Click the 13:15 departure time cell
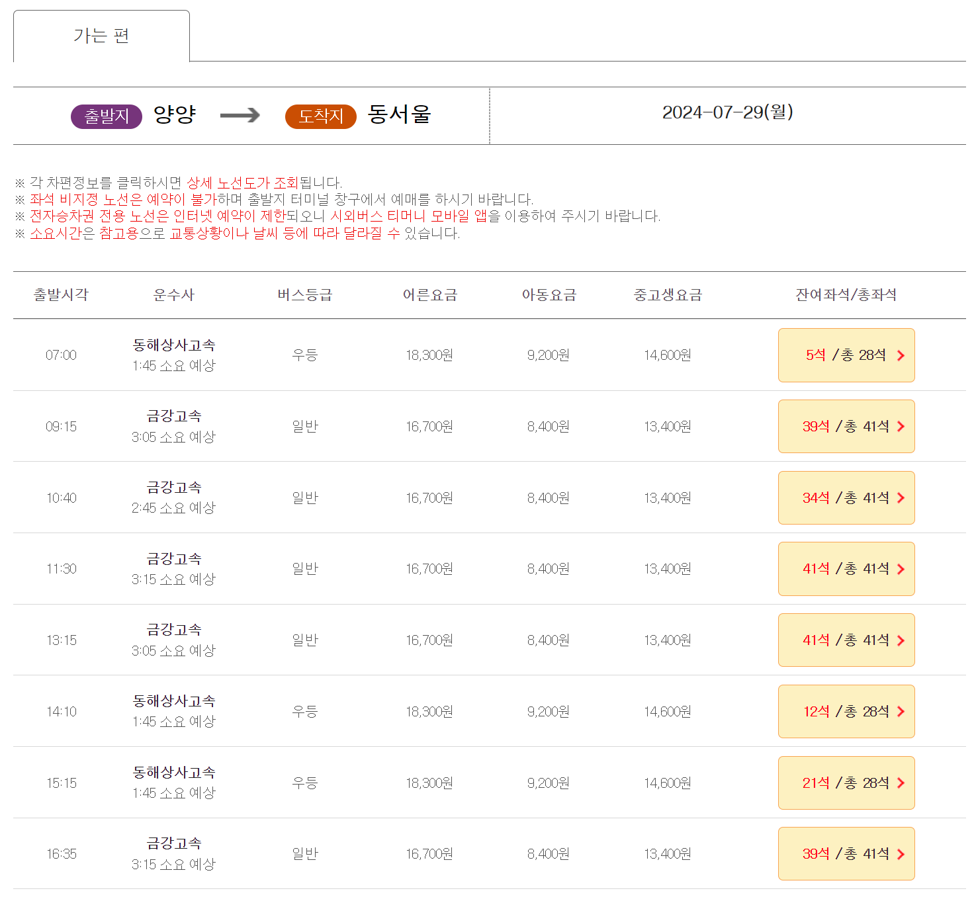974x897 pixels. click(61, 640)
